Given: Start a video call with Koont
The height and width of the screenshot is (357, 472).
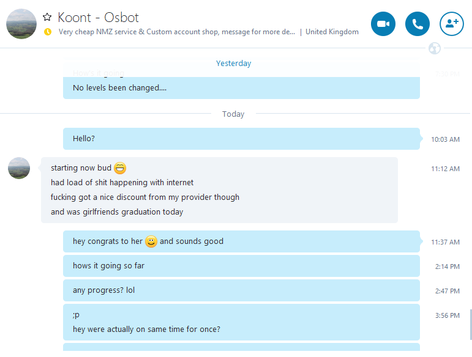Looking at the screenshot, I should point(383,24).
